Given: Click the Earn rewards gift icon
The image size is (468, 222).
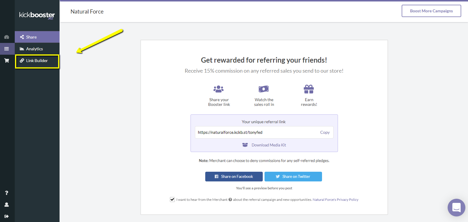Looking at the screenshot, I should pyautogui.click(x=309, y=89).
